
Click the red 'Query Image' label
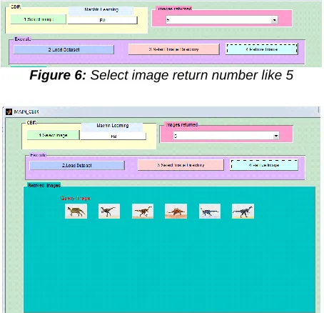(76, 198)
